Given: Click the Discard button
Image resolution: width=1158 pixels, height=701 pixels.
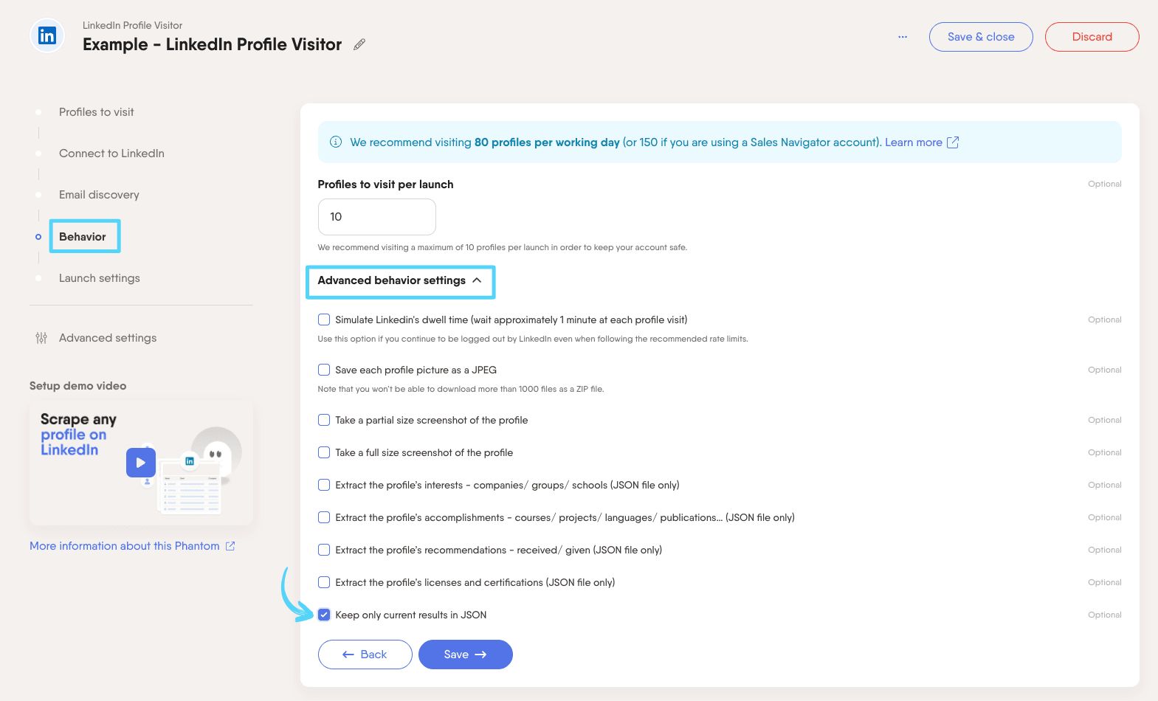Looking at the screenshot, I should click(1092, 37).
